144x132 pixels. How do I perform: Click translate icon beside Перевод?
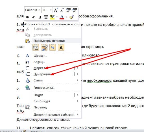[x=28, y=107]
